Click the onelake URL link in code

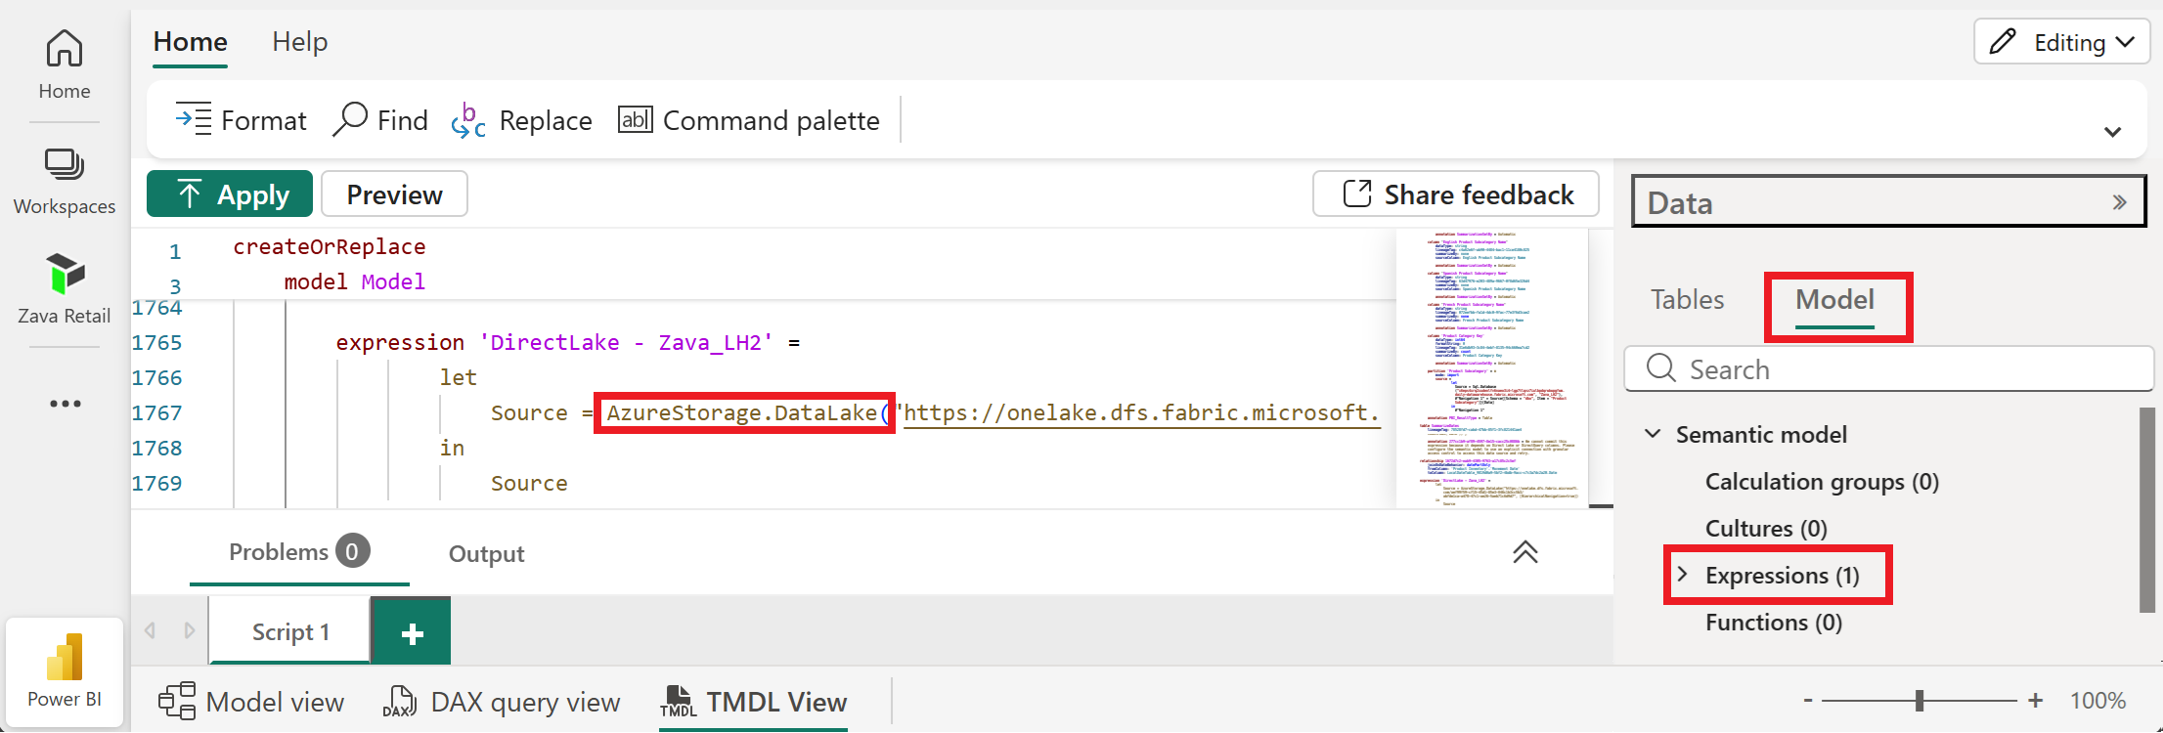click(1140, 412)
